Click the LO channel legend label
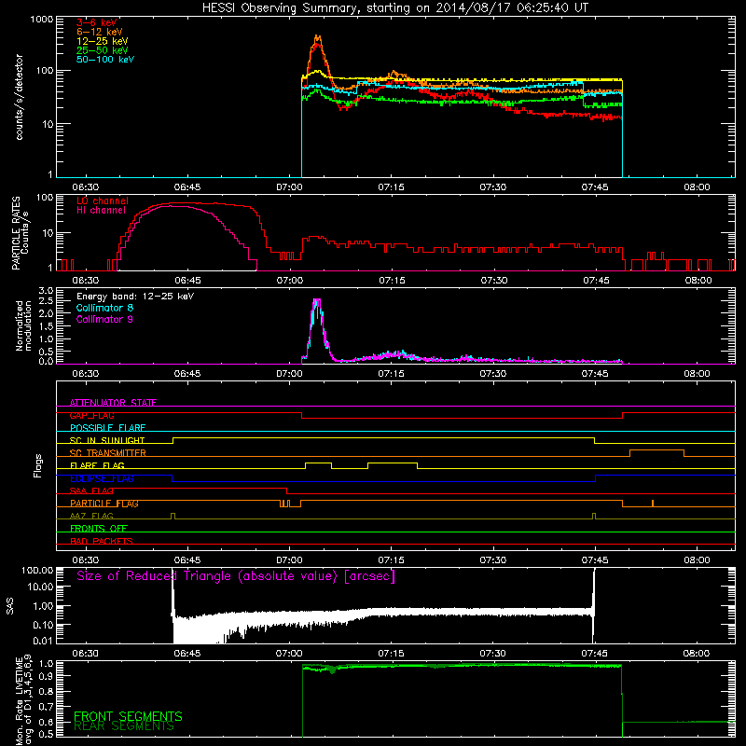 103,200
